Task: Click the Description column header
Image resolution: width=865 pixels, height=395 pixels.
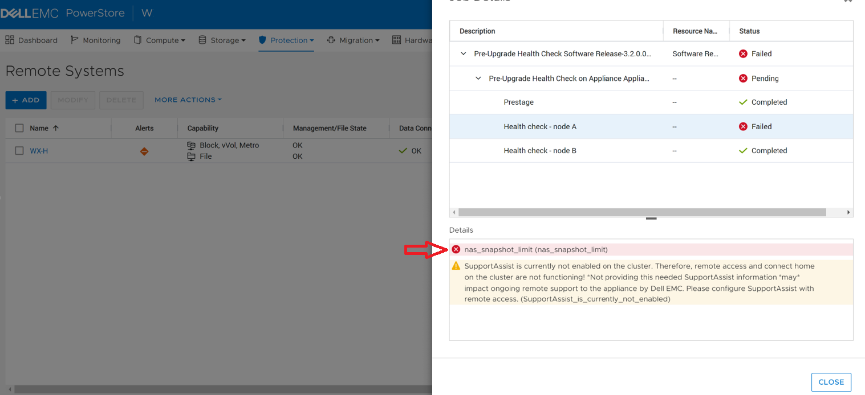Action: 477,31
